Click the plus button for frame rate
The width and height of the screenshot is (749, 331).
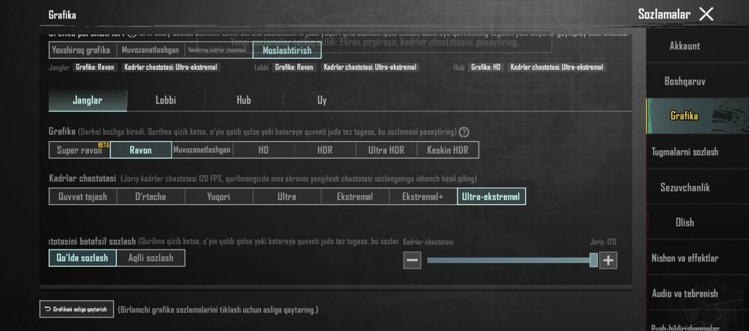coord(608,261)
